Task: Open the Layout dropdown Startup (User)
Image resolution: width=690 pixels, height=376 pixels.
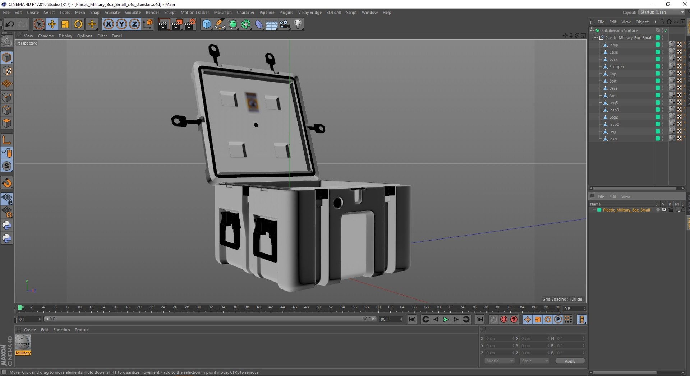Action: click(x=662, y=12)
